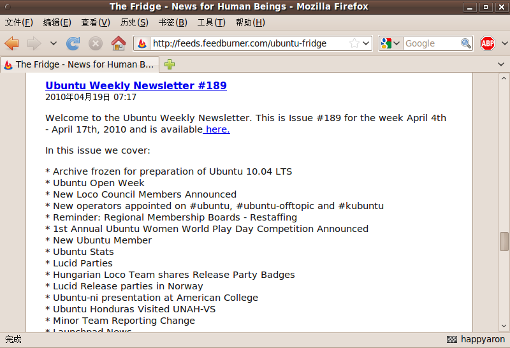
Task: Open the 编辑(E) menu
Action: tap(57, 22)
